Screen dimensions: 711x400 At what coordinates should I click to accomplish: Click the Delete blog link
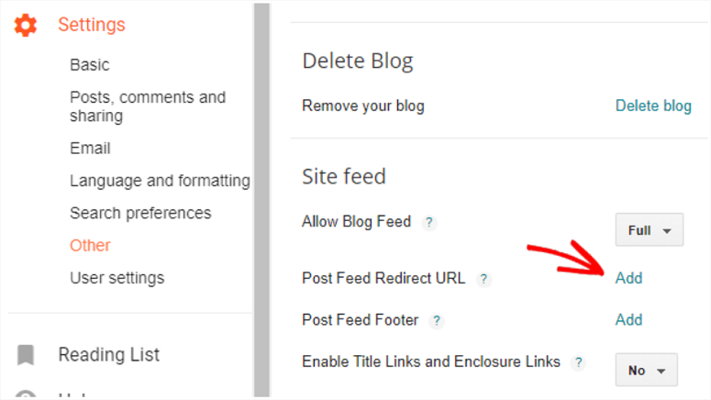pyautogui.click(x=653, y=106)
